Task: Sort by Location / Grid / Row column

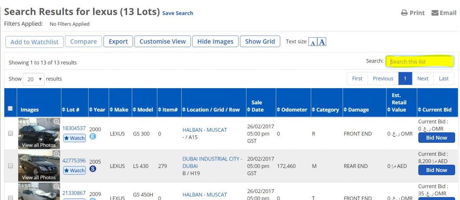Action: 211,110
